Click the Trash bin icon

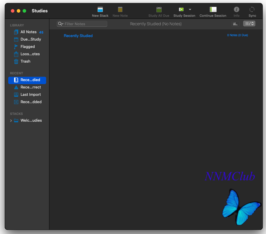[x=16, y=61]
